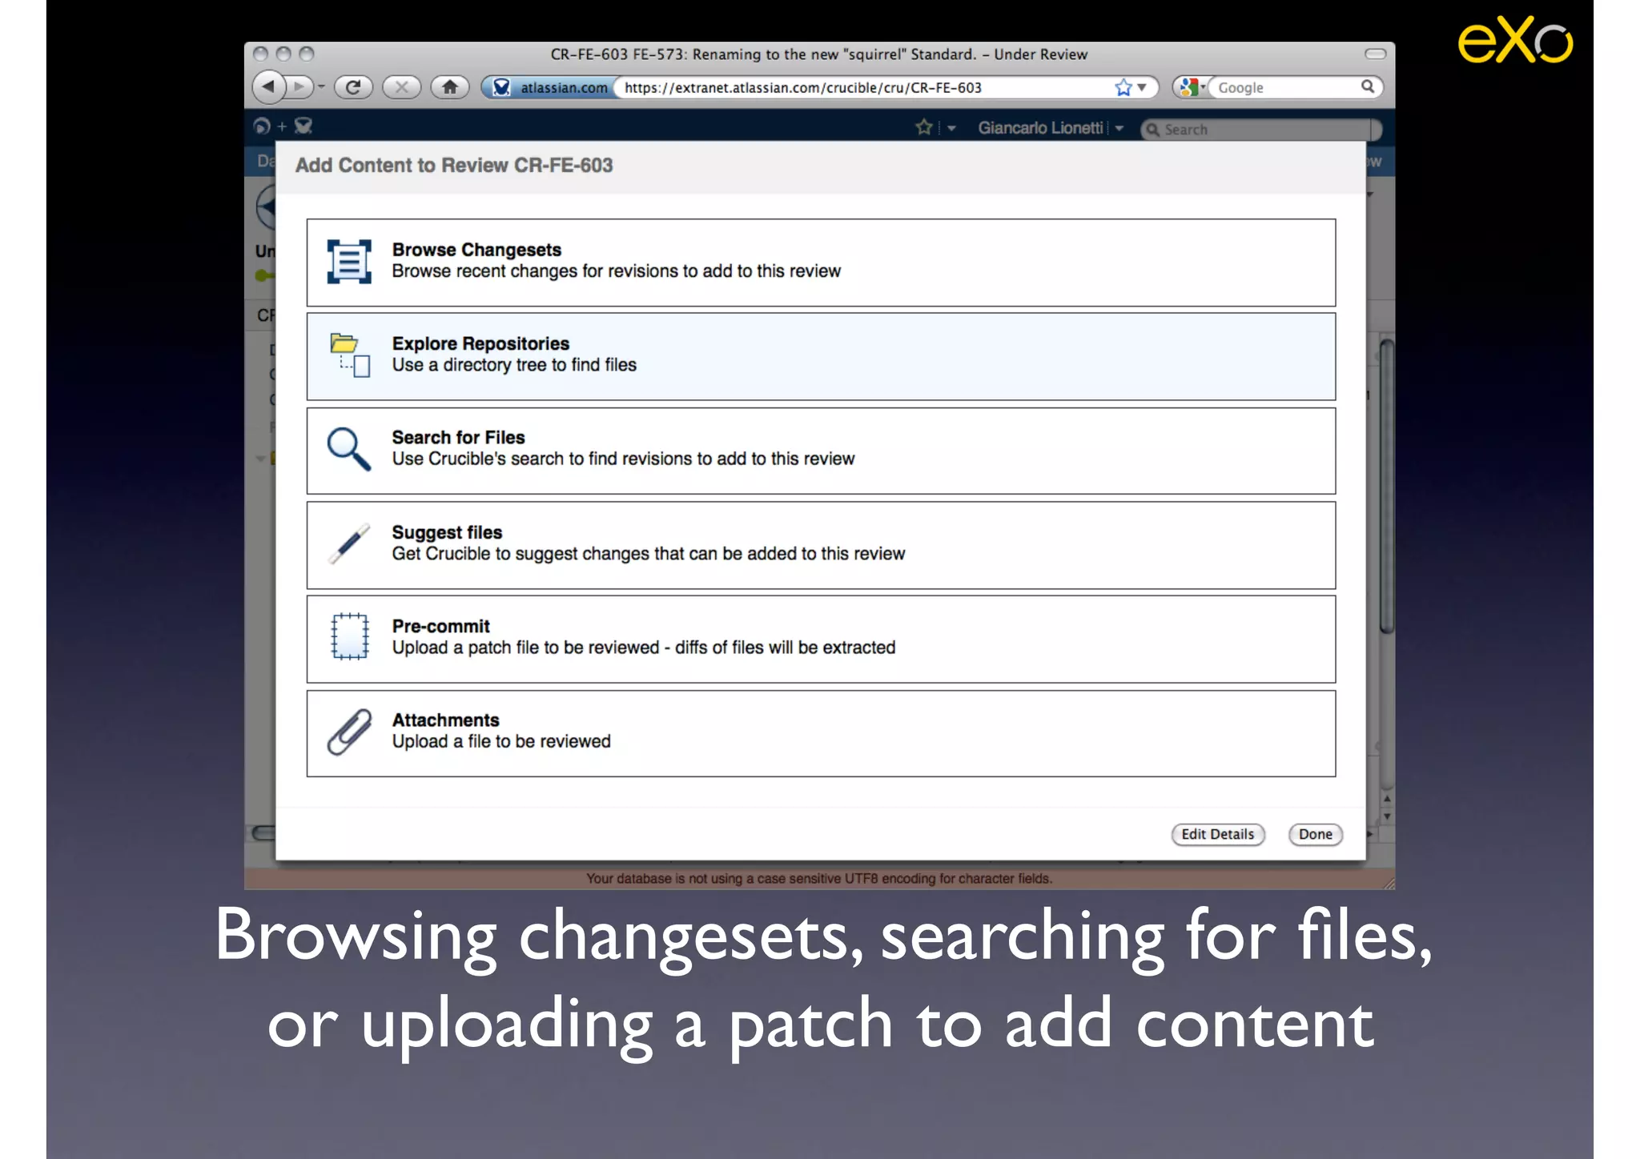Select the Pre-commit patch upload option
This screenshot has width=1640, height=1159.
(x=821, y=639)
